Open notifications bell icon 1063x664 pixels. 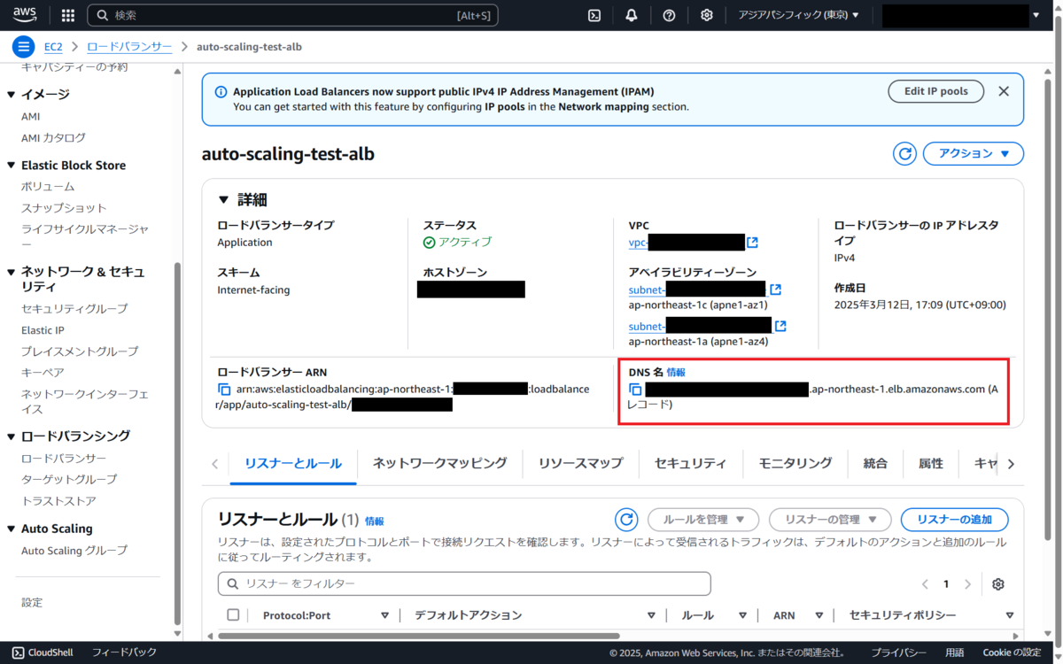[632, 15]
